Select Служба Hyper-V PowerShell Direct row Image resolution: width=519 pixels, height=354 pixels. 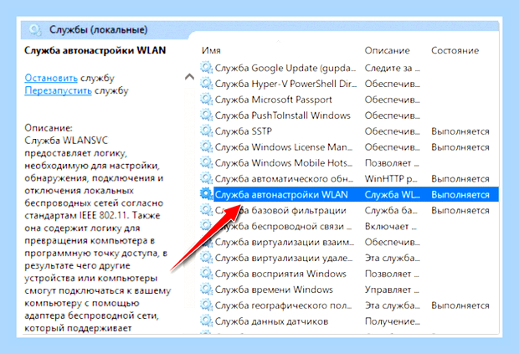click(349, 84)
